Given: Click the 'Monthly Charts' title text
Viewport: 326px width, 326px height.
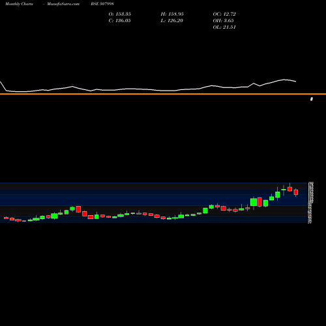Looking at the screenshot, I should [19, 4].
